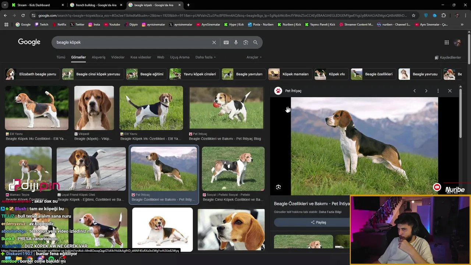Bookmark this page with star icon
This screenshot has height=265, width=471.
[x=414, y=15]
